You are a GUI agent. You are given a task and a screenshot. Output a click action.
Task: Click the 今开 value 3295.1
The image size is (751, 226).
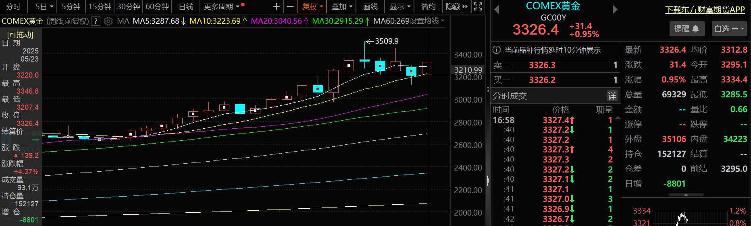(x=734, y=65)
